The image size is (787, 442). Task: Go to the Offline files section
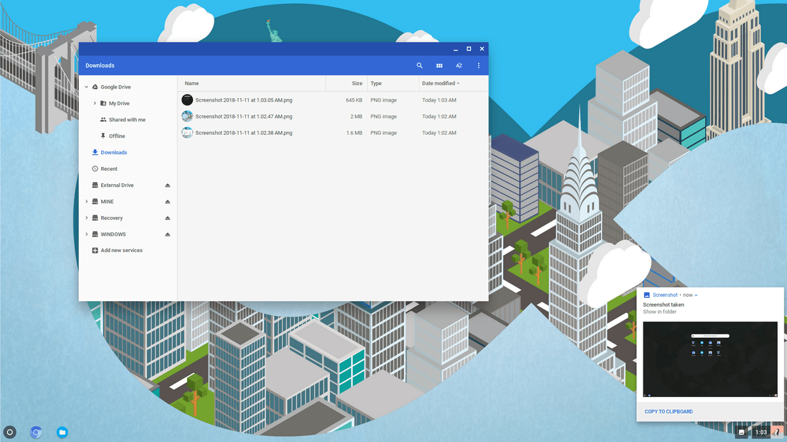tap(117, 136)
